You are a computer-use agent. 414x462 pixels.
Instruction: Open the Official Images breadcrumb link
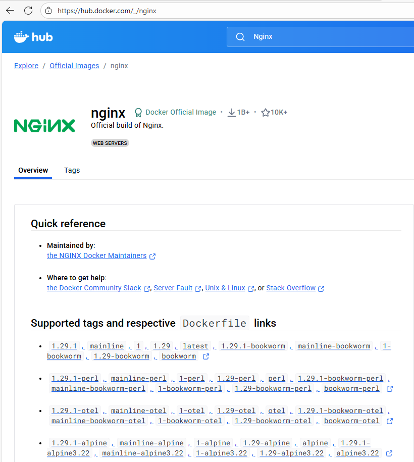click(x=74, y=66)
